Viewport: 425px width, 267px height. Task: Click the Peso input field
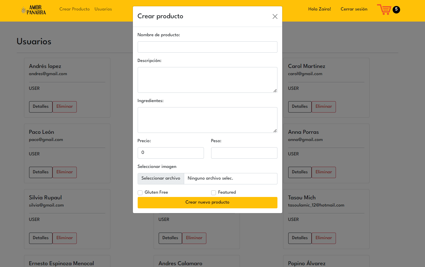click(244, 153)
